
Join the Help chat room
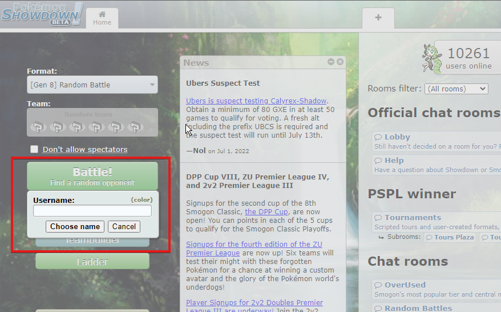pos(437,165)
